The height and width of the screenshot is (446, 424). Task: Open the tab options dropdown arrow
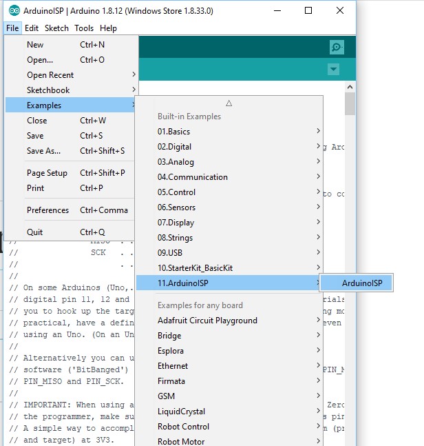pyautogui.click(x=333, y=69)
